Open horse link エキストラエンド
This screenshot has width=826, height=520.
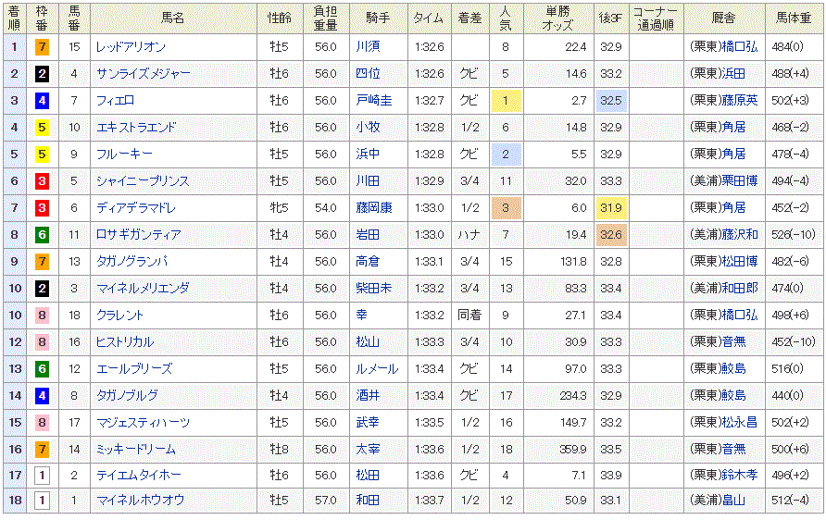136,128
